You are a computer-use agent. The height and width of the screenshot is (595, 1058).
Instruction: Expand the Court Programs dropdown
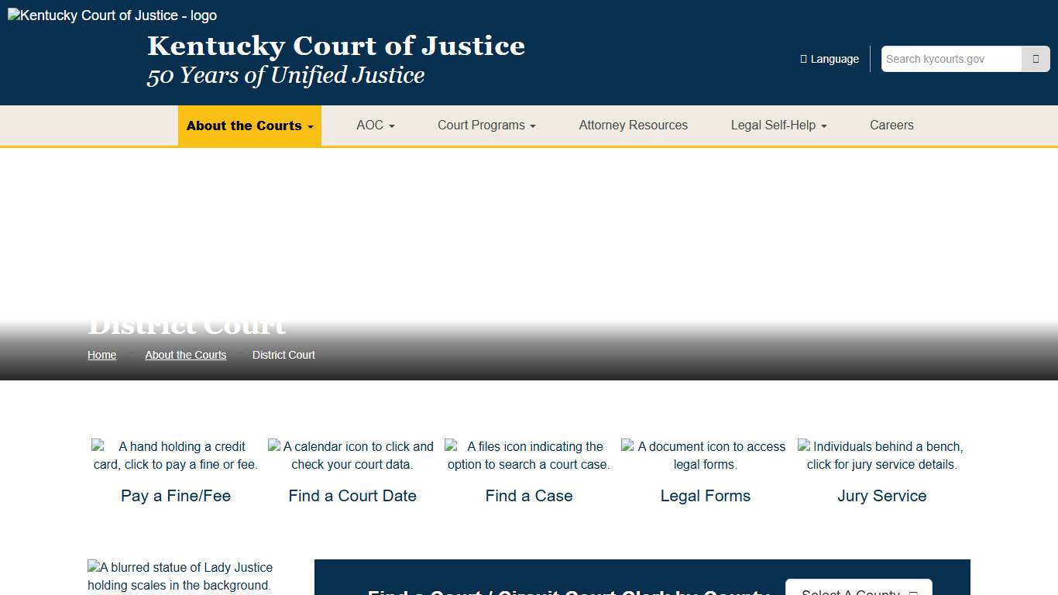[486, 125]
